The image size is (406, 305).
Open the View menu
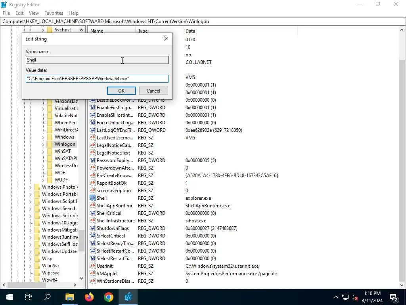34,13
